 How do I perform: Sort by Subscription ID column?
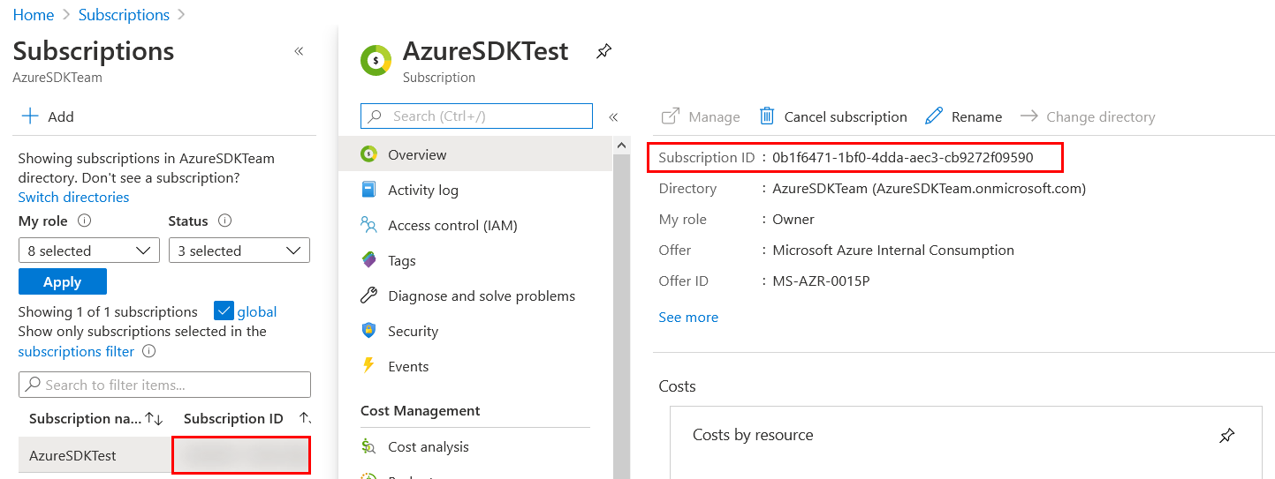tap(247, 418)
